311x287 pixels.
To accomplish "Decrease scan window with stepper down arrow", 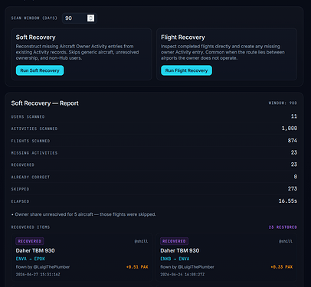I will [90, 20].
